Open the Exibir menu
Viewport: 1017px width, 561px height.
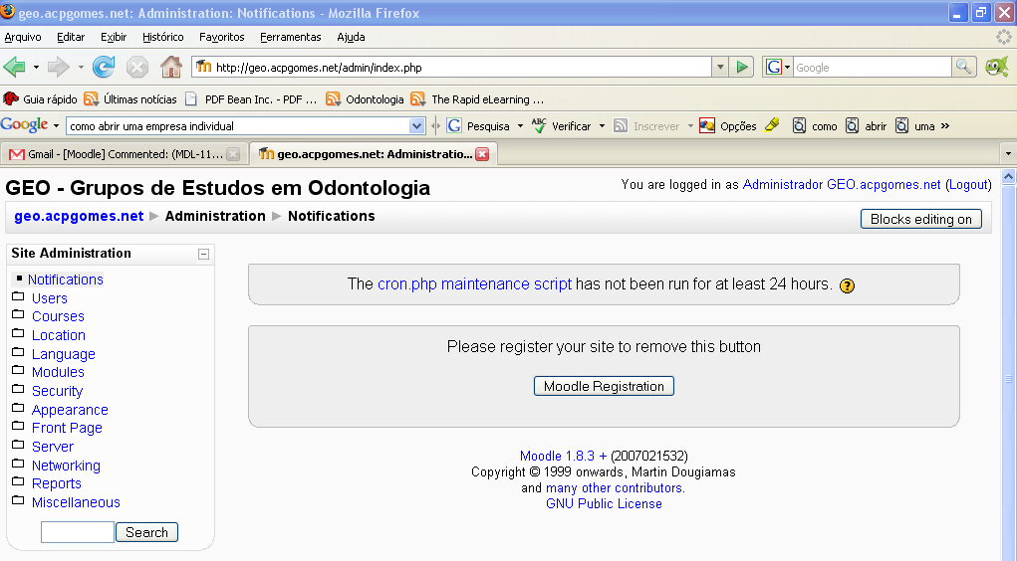click(x=114, y=37)
